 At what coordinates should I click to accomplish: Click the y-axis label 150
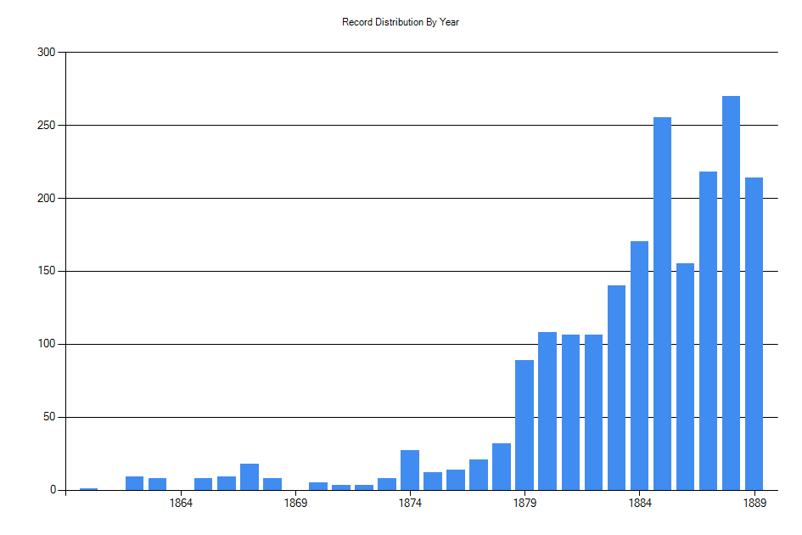click(46, 272)
